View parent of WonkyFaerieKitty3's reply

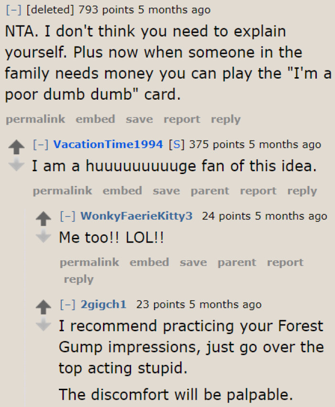pyautogui.click(x=237, y=262)
